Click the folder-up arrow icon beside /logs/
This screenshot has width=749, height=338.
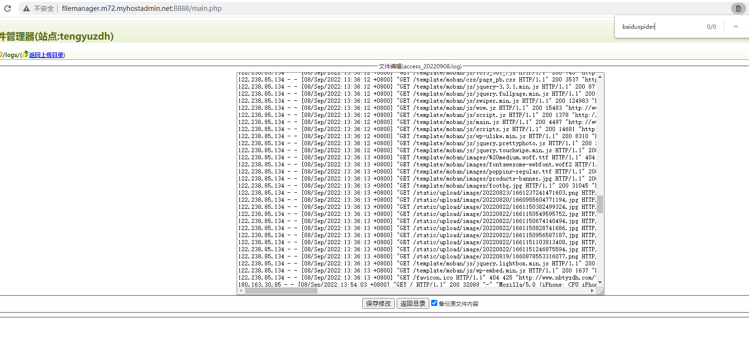click(26, 54)
